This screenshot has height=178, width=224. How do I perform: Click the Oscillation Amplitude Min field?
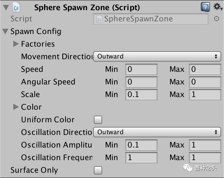pos(141,145)
